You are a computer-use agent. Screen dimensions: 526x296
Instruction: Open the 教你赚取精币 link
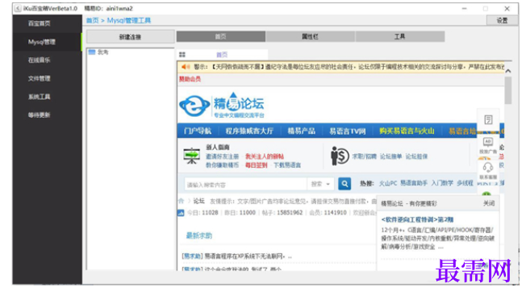(222, 165)
